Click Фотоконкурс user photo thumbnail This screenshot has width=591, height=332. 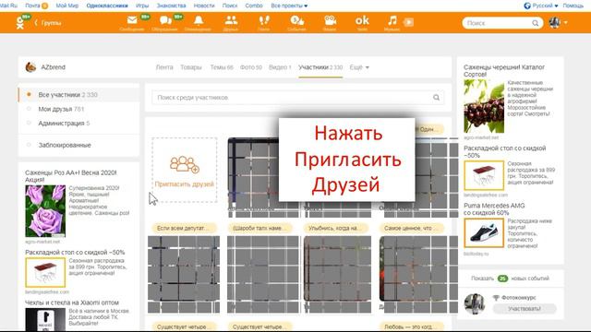coord(475,303)
